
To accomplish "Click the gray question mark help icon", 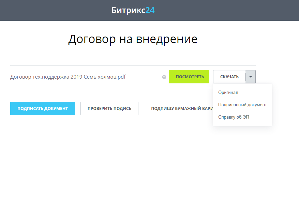I will tap(164, 77).
